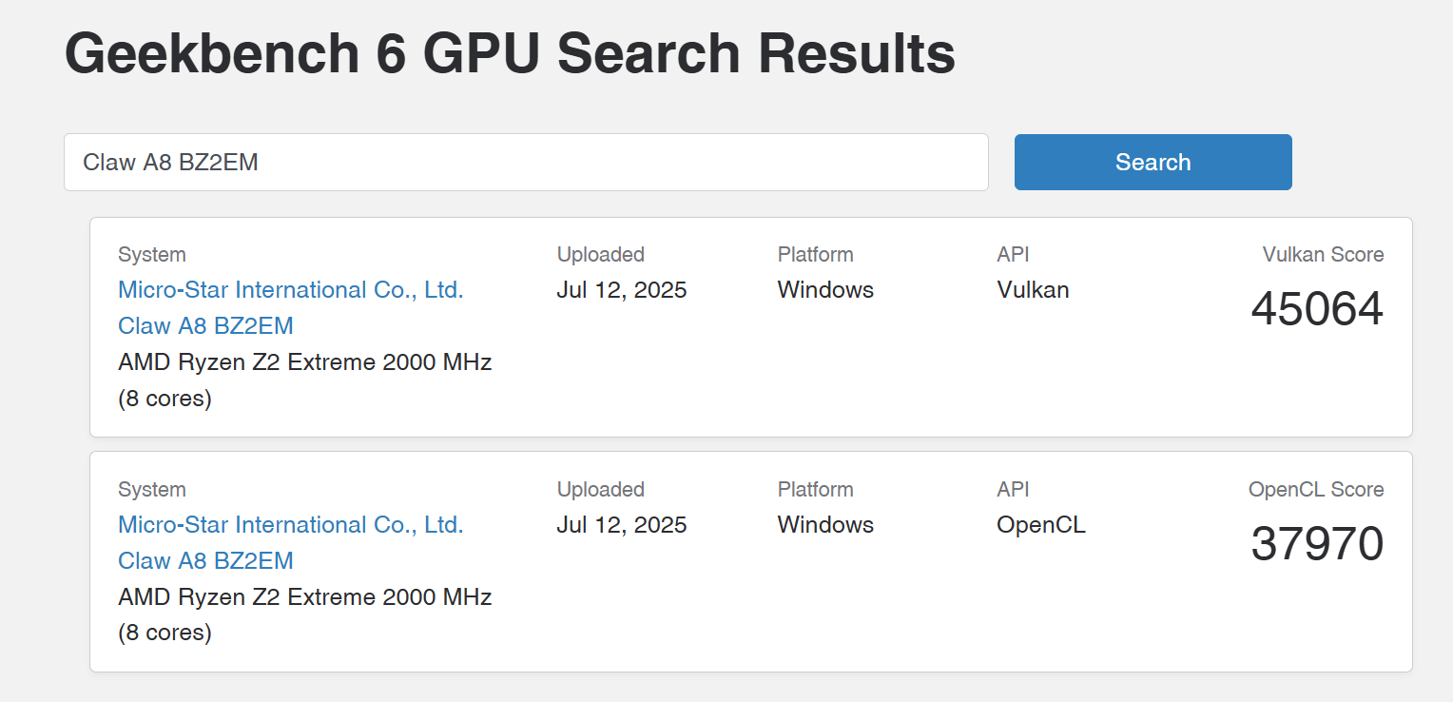Screen dimensions: 1453x702
Task: Open Micro-Star link in the Vulkan result
Action: [x=291, y=290]
